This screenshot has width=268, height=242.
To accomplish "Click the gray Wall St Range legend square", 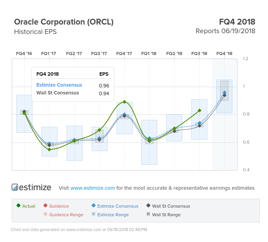I will click(148, 214).
